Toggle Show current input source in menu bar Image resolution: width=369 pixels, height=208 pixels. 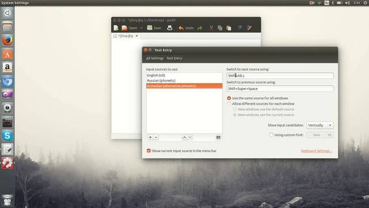(x=149, y=151)
